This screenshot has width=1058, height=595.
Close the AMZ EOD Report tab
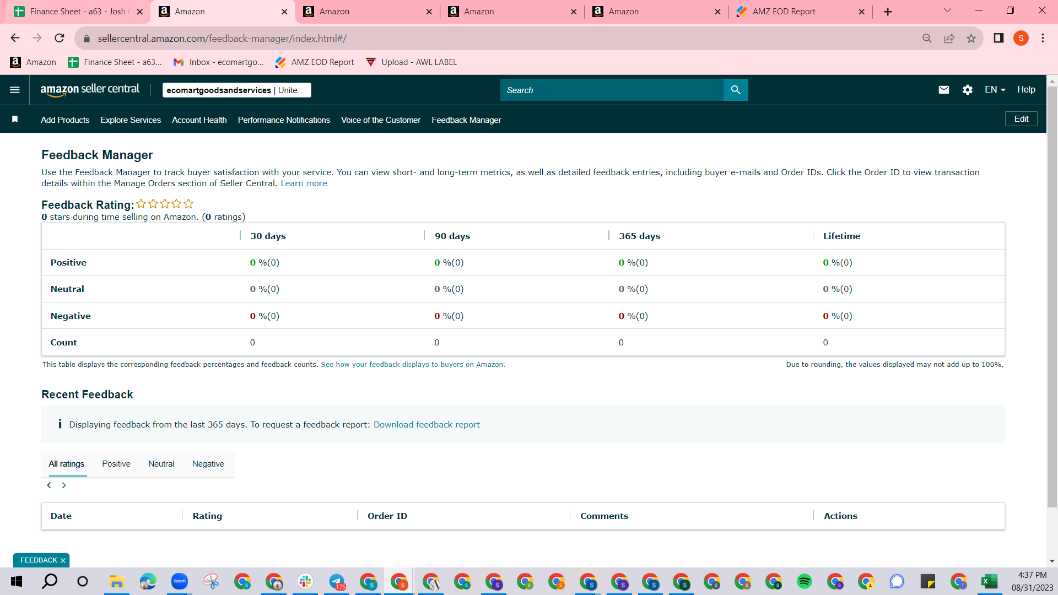coord(862,12)
